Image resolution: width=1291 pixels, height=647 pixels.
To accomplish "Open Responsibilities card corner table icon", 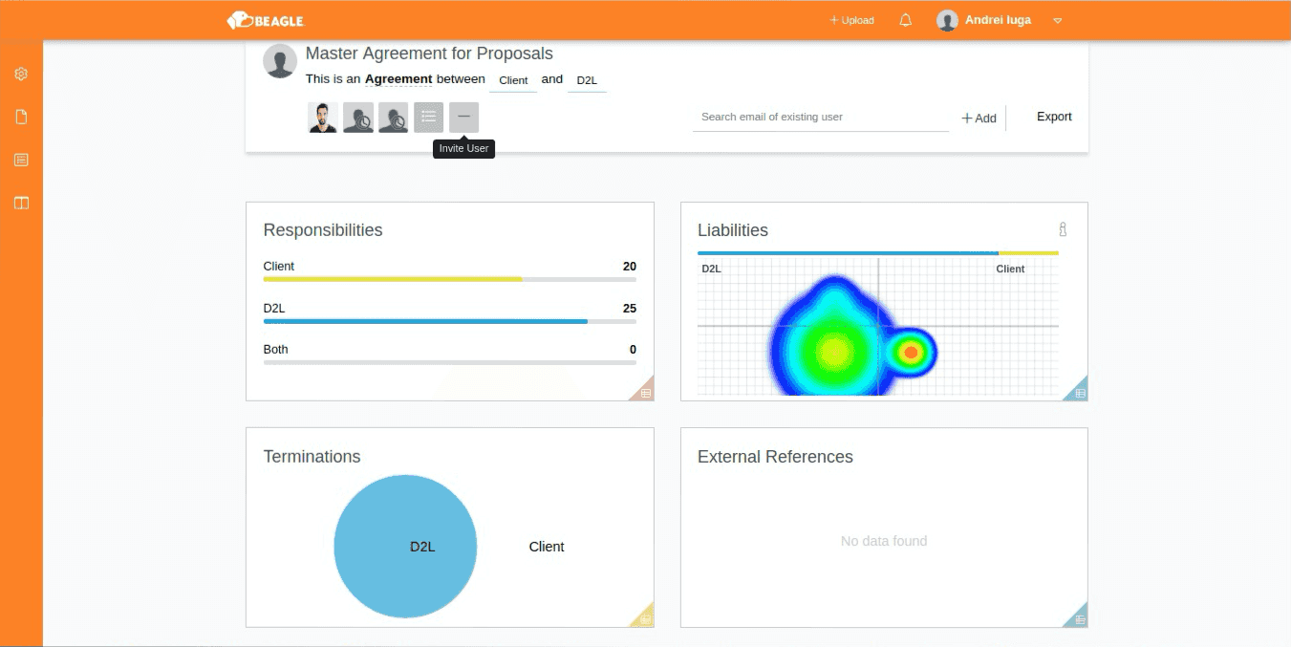I will (x=645, y=392).
